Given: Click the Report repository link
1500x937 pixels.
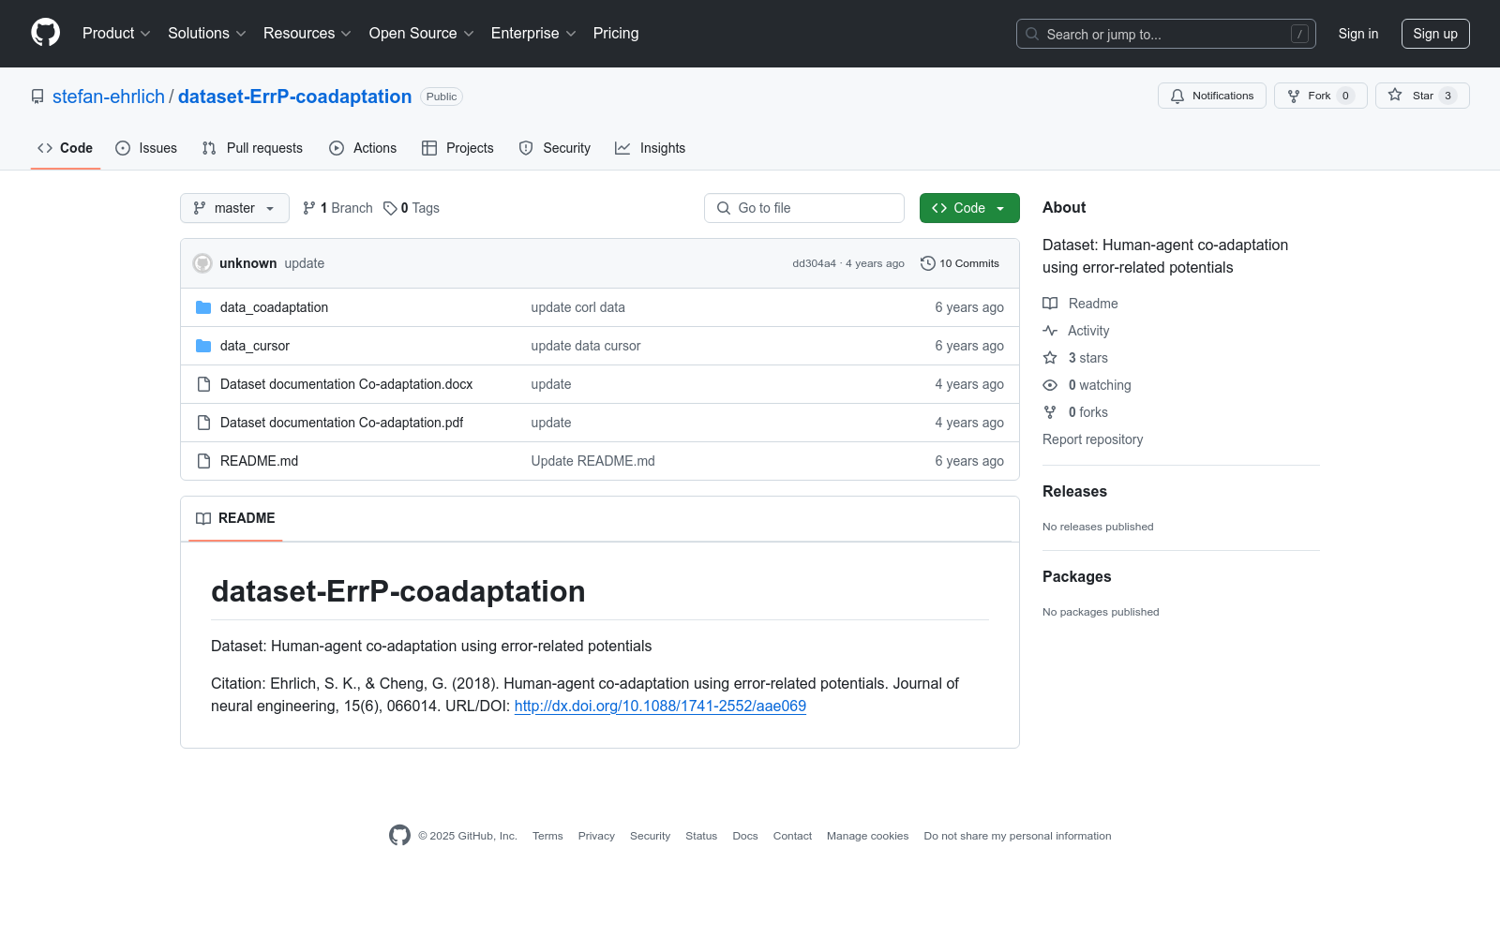Looking at the screenshot, I should coord(1092,439).
